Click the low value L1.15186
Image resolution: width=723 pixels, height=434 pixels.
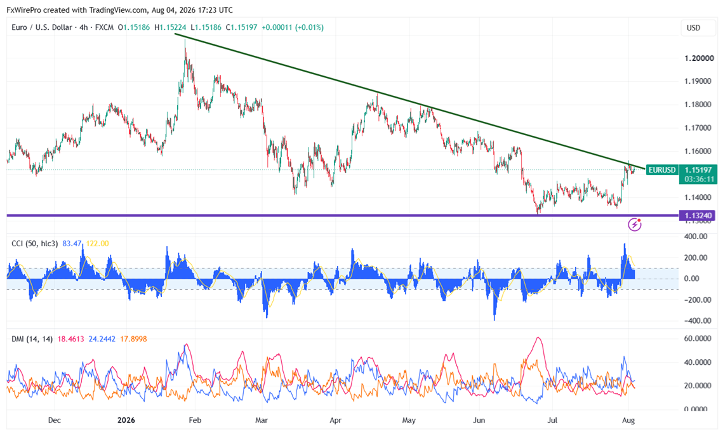(206, 28)
